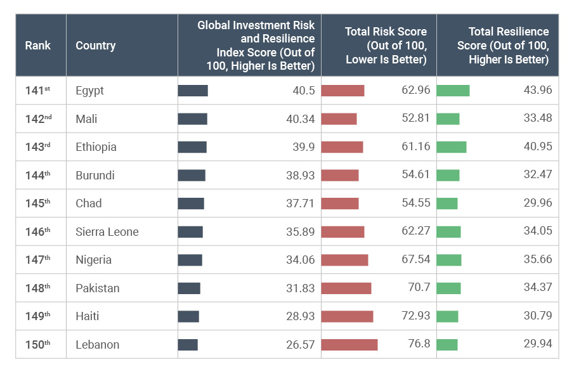Select the Ethiopia country cell

point(96,147)
